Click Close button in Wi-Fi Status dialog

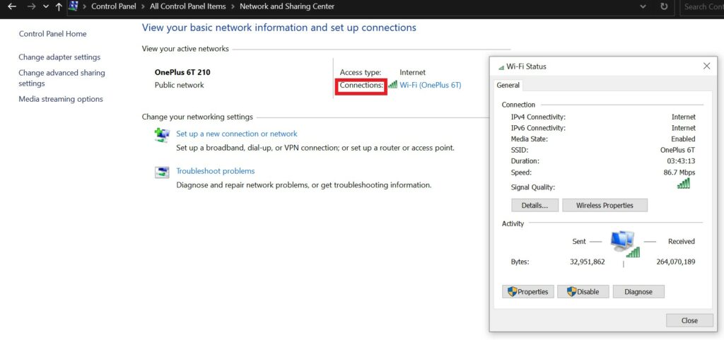click(x=689, y=320)
